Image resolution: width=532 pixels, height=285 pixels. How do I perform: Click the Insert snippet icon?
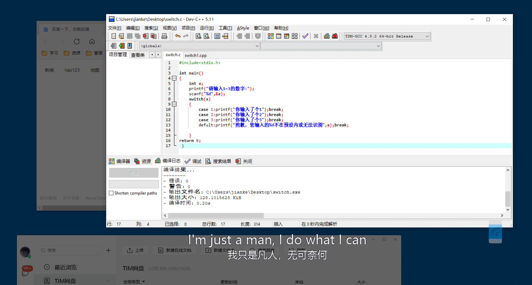pyautogui.click(x=114, y=46)
